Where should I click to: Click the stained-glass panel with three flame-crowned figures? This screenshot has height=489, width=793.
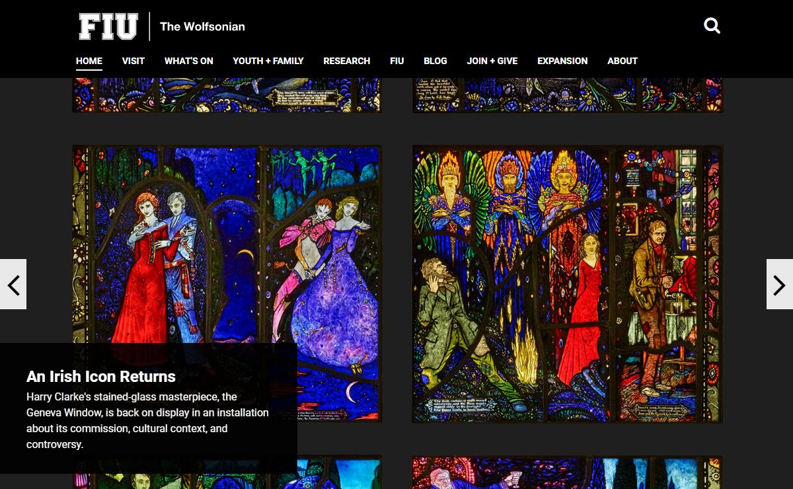pos(568,283)
